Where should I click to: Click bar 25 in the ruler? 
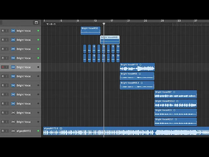coord(145,21)
